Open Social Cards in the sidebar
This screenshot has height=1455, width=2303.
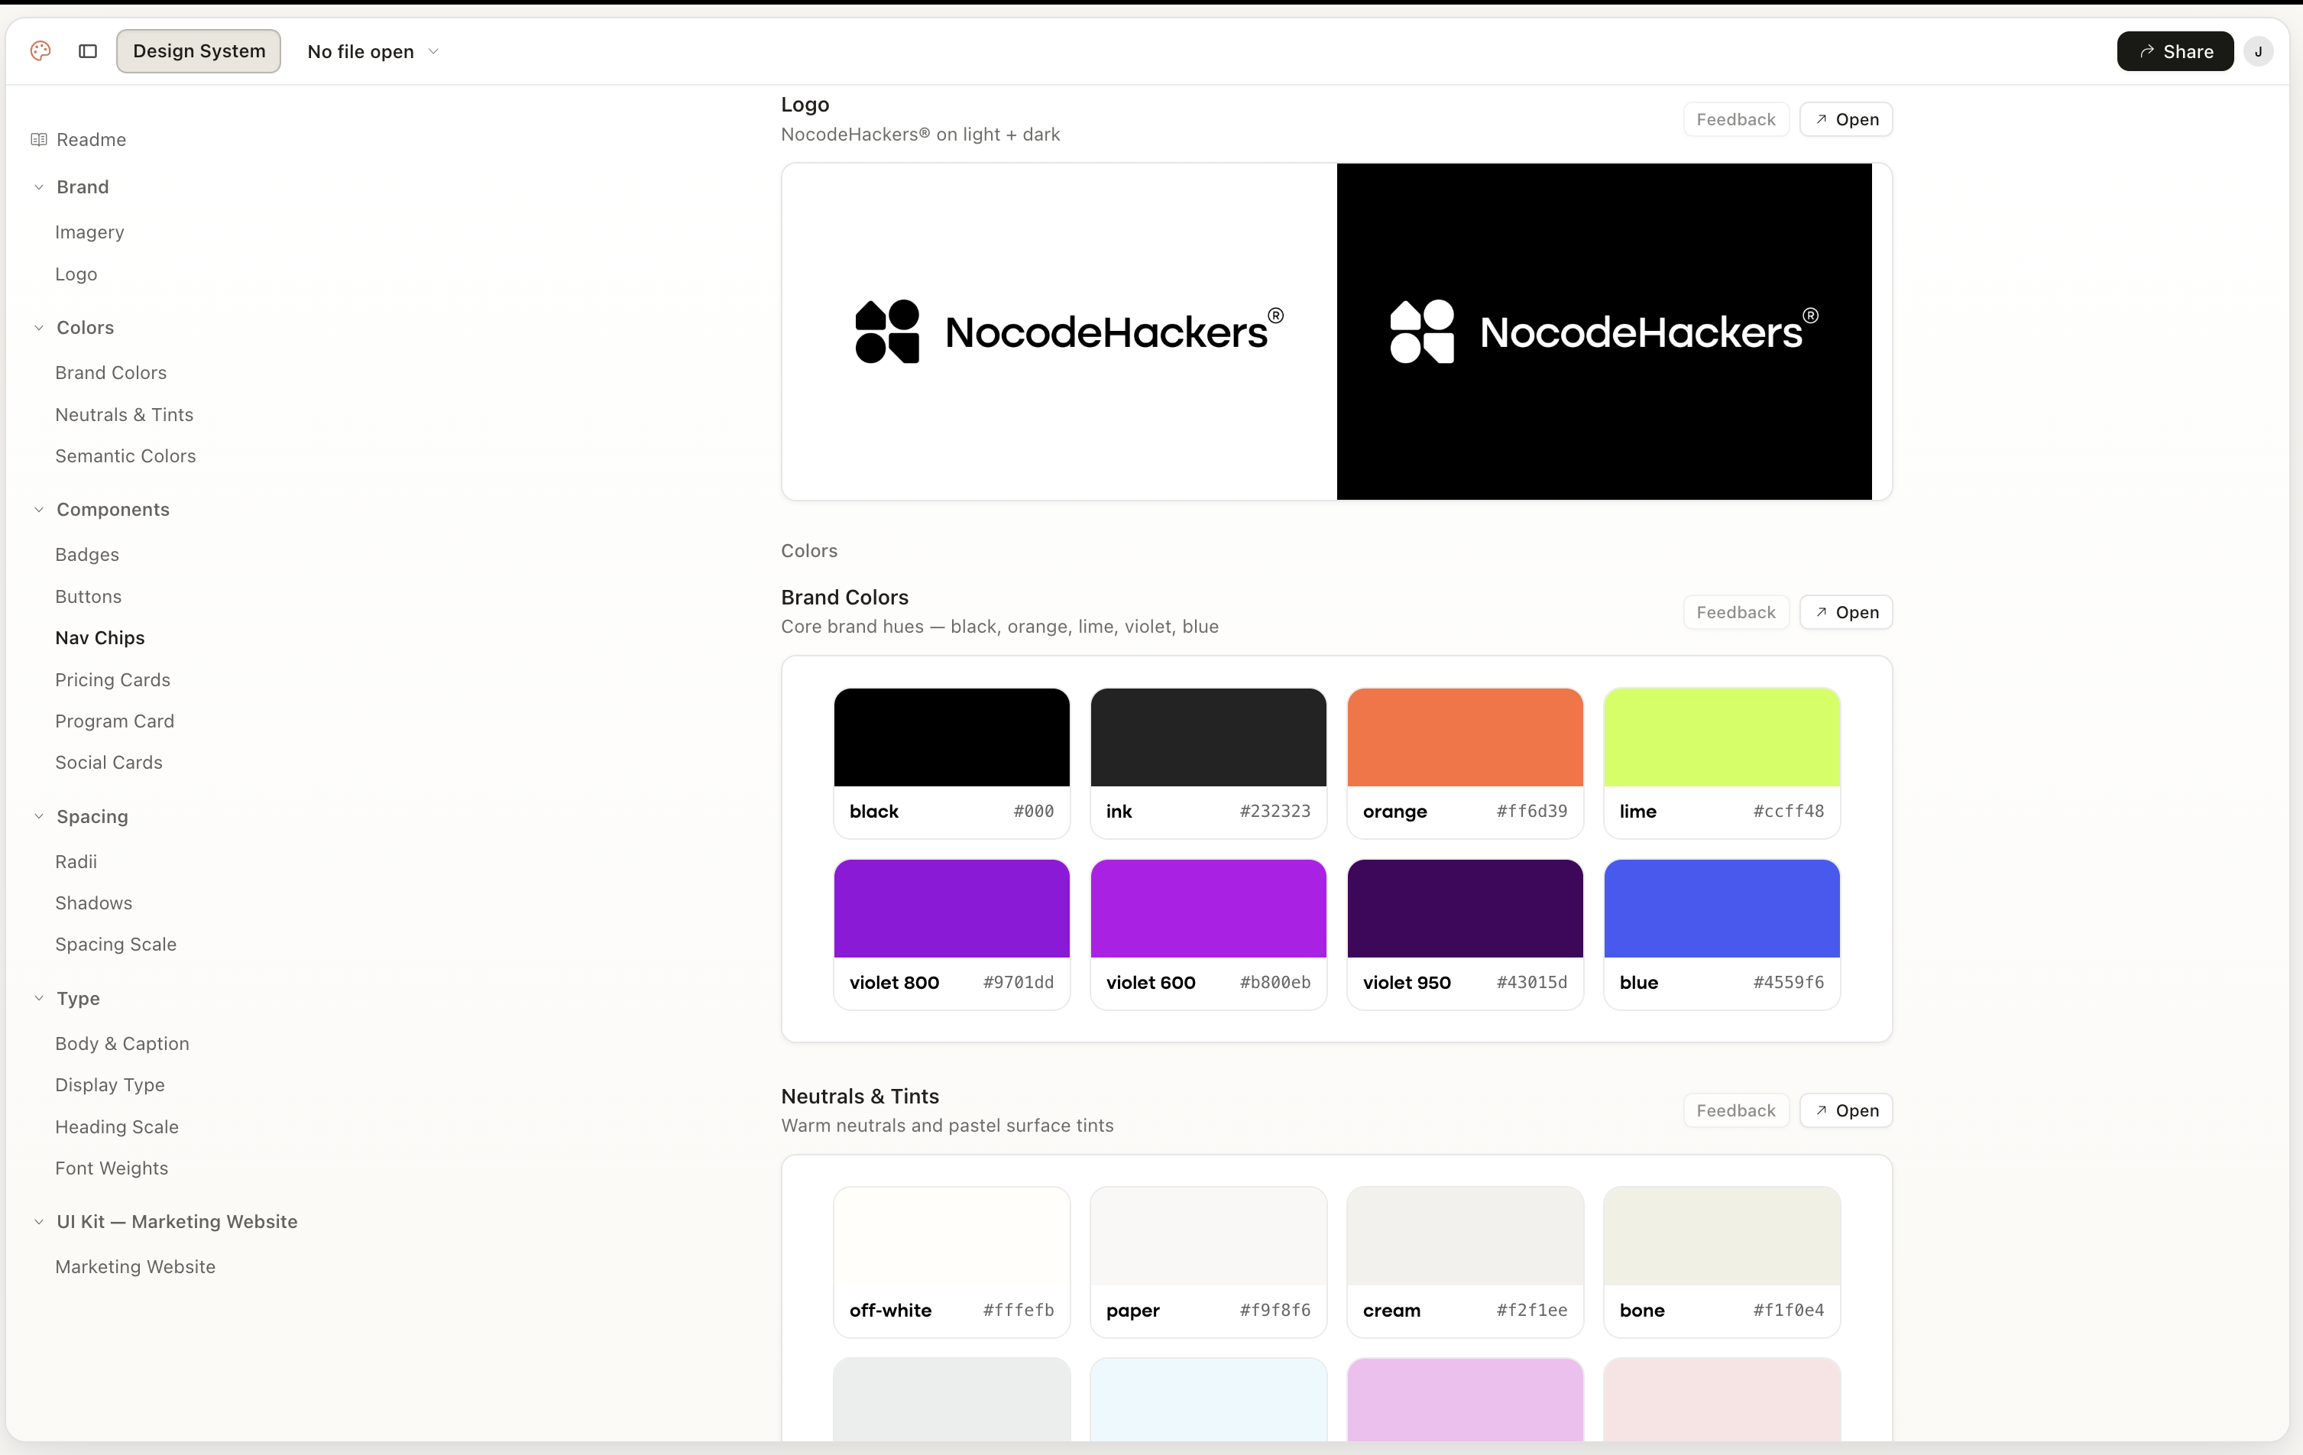pos(109,763)
